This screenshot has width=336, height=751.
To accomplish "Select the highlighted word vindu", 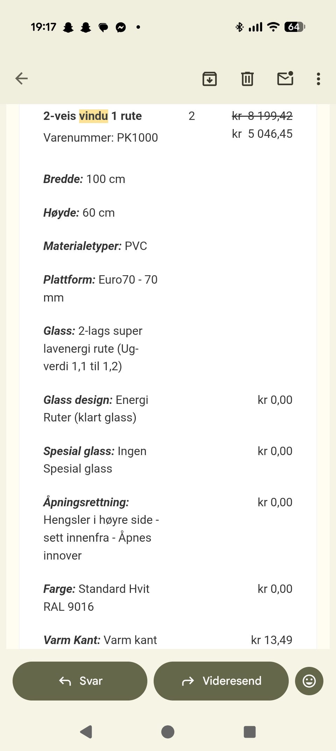I will 93,116.
